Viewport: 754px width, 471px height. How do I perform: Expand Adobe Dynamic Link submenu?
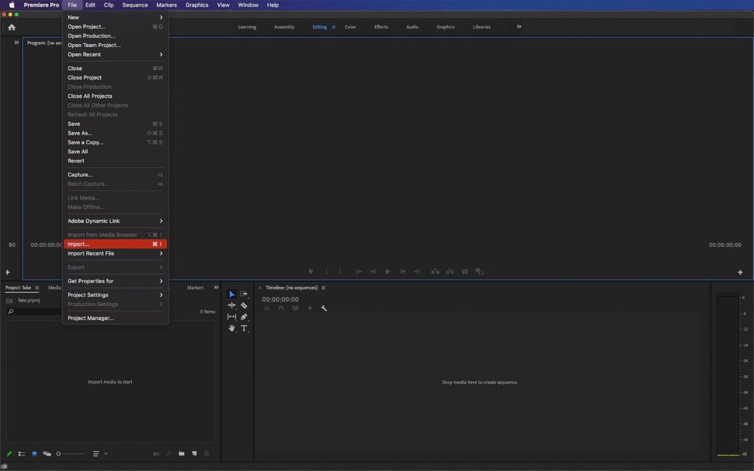pos(115,221)
